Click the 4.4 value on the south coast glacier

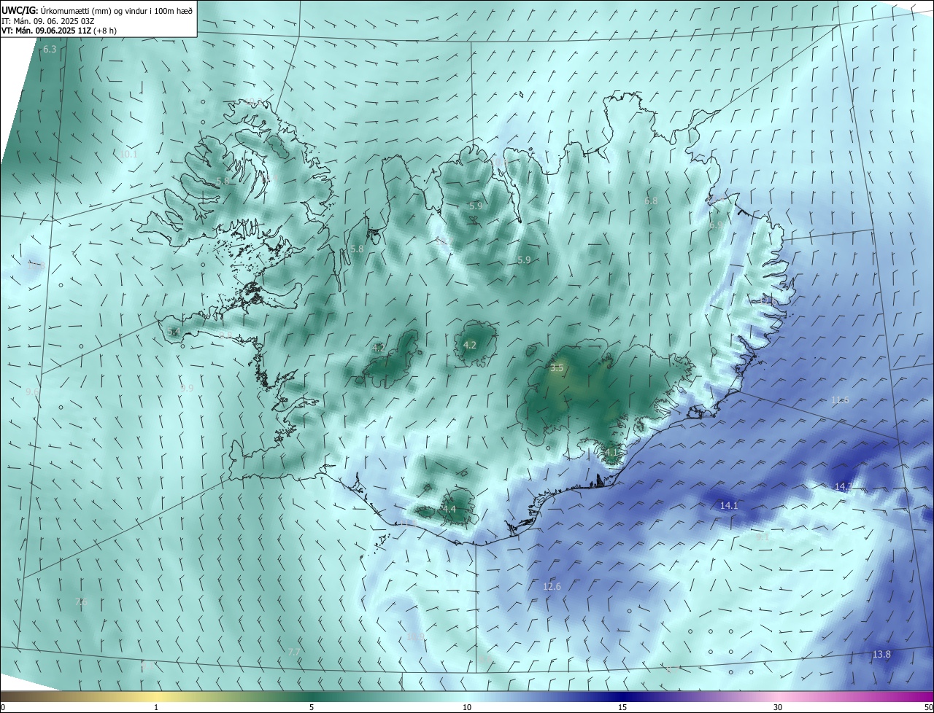click(x=449, y=509)
